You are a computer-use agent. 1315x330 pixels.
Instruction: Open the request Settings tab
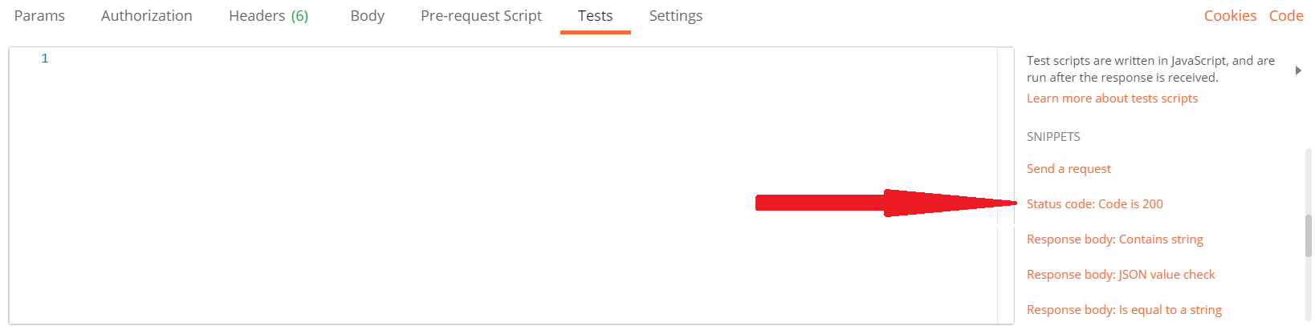point(676,16)
